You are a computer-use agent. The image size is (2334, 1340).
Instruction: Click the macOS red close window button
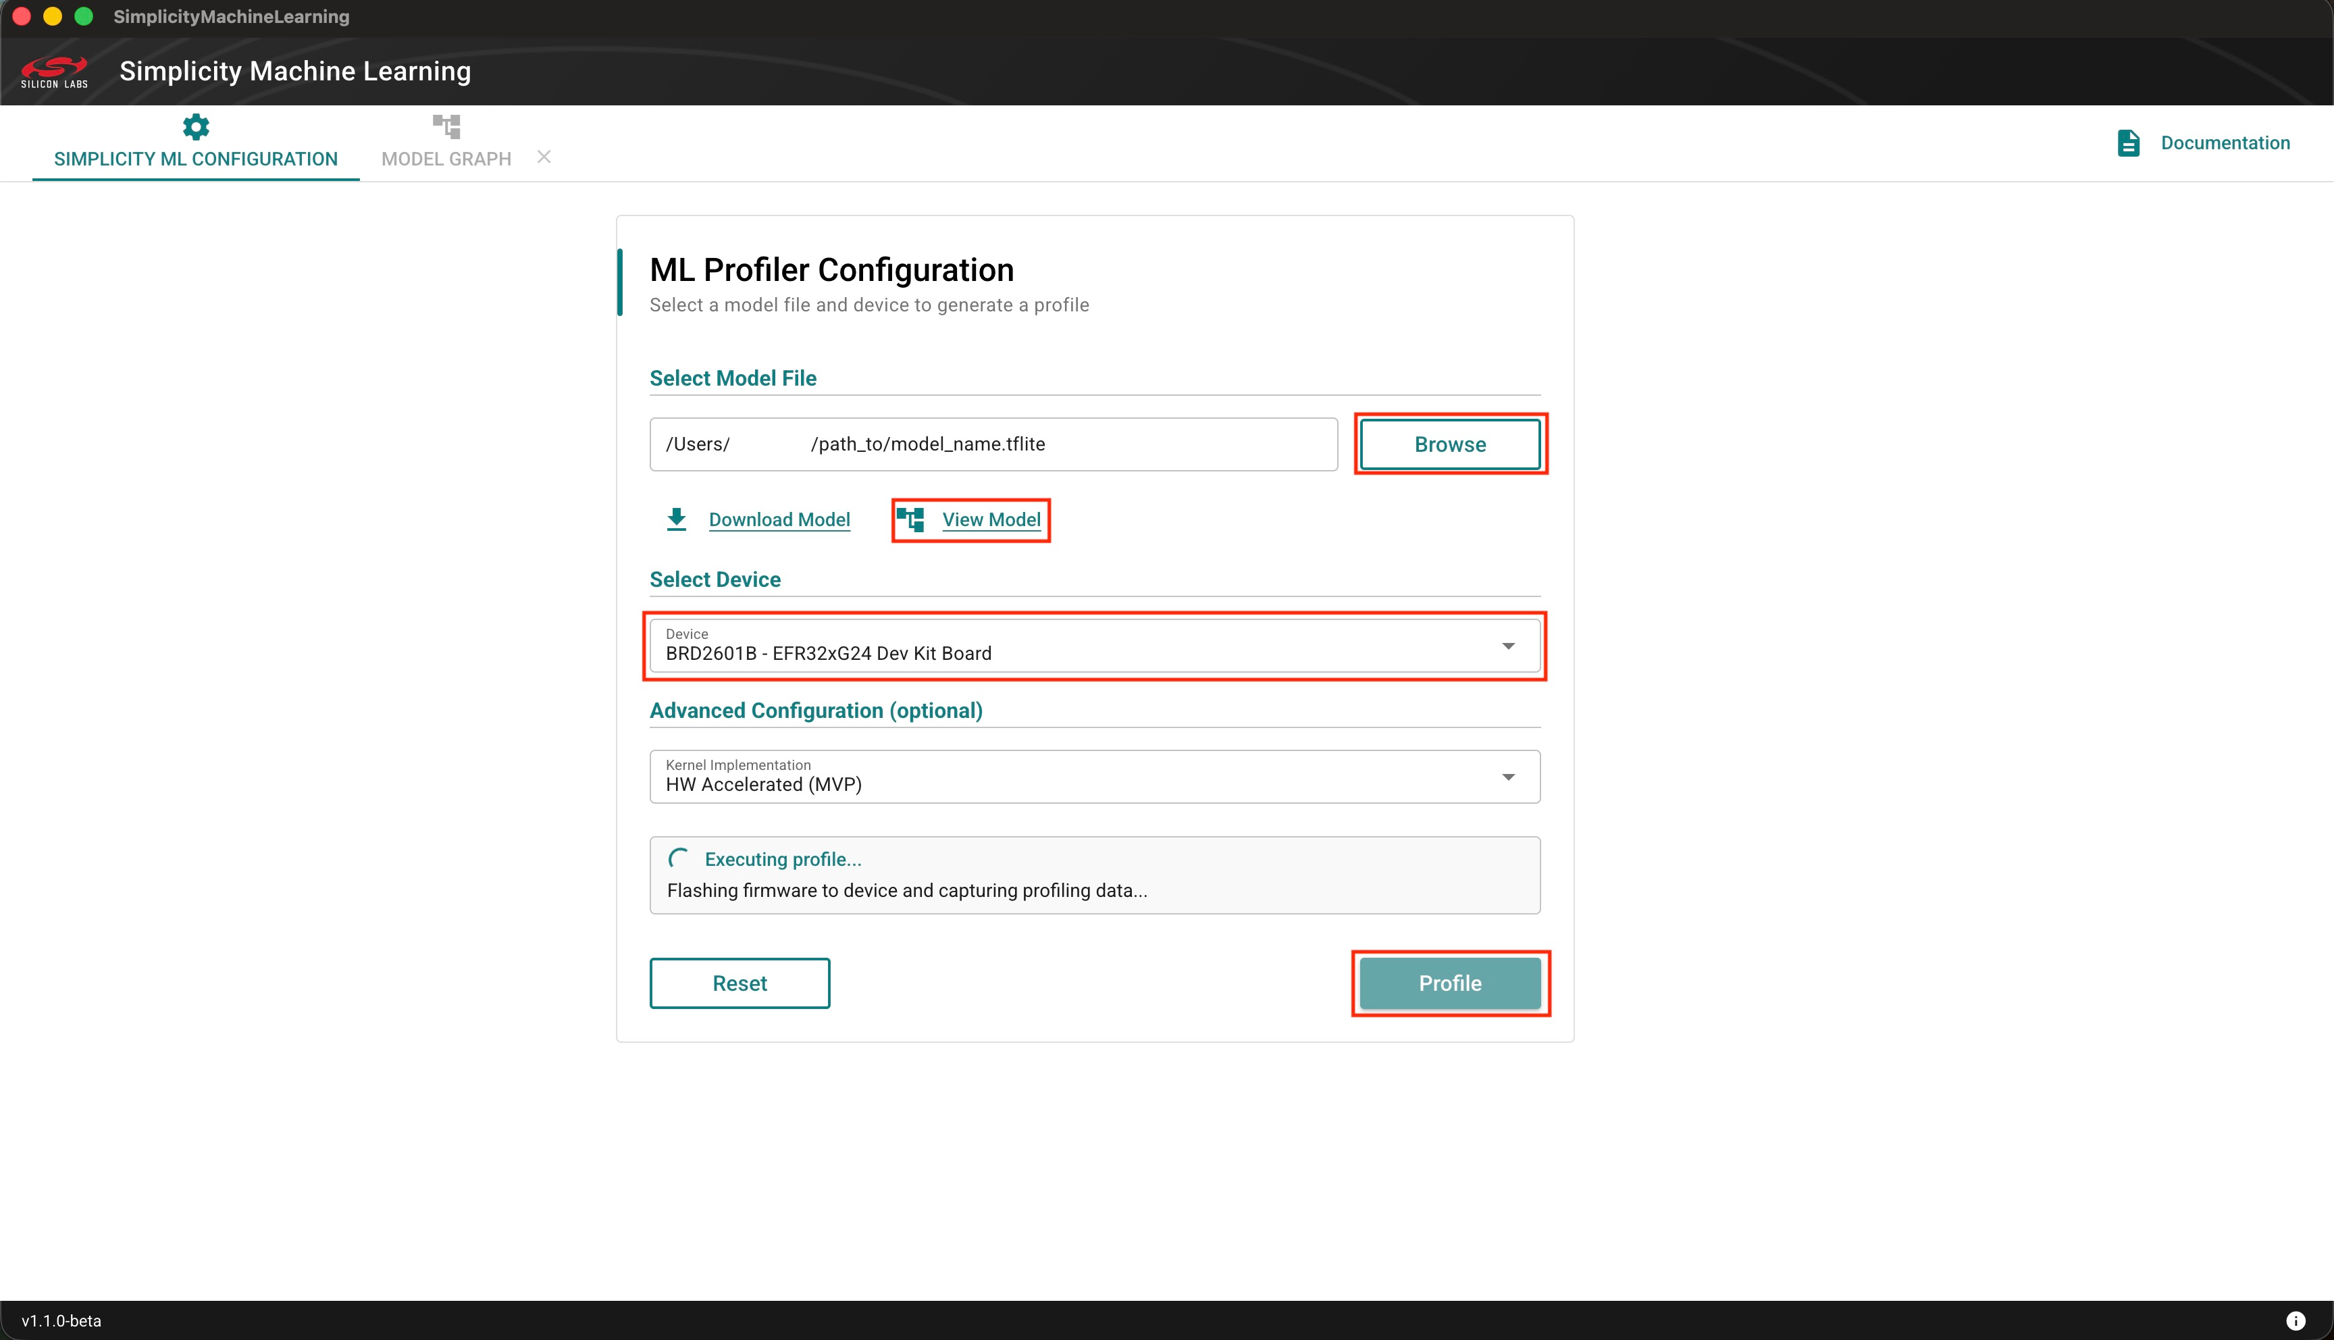[x=22, y=17]
